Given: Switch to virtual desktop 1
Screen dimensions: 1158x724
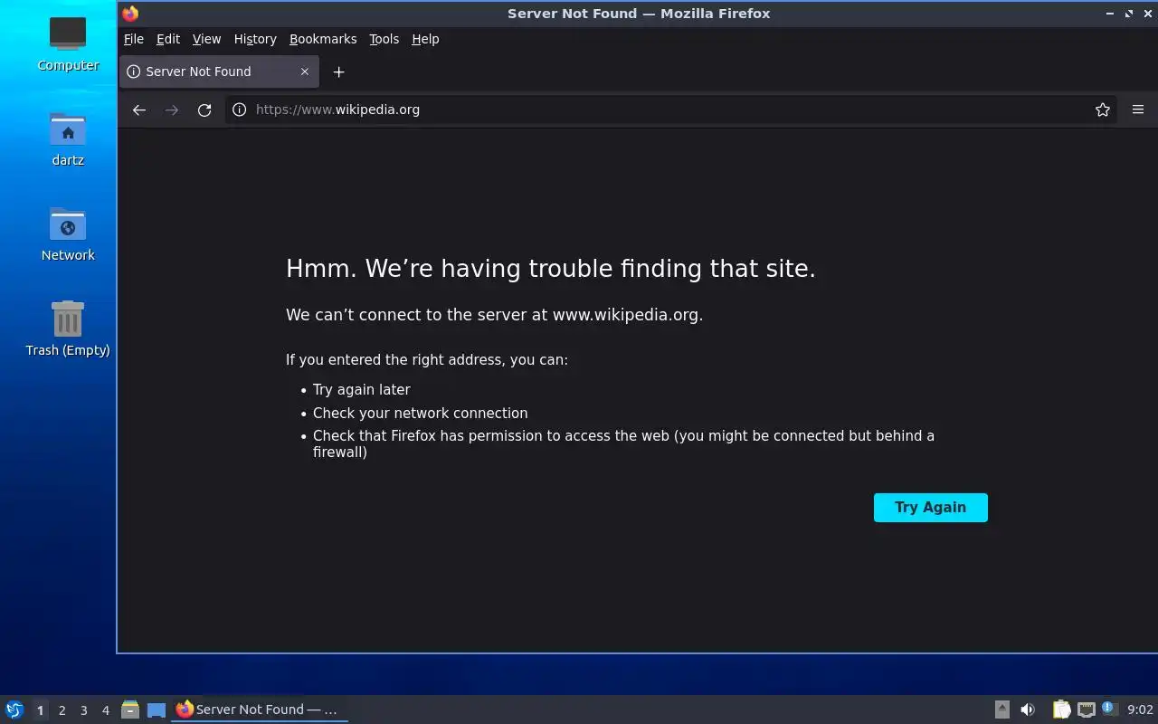Looking at the screenshot, I should 40,710.
